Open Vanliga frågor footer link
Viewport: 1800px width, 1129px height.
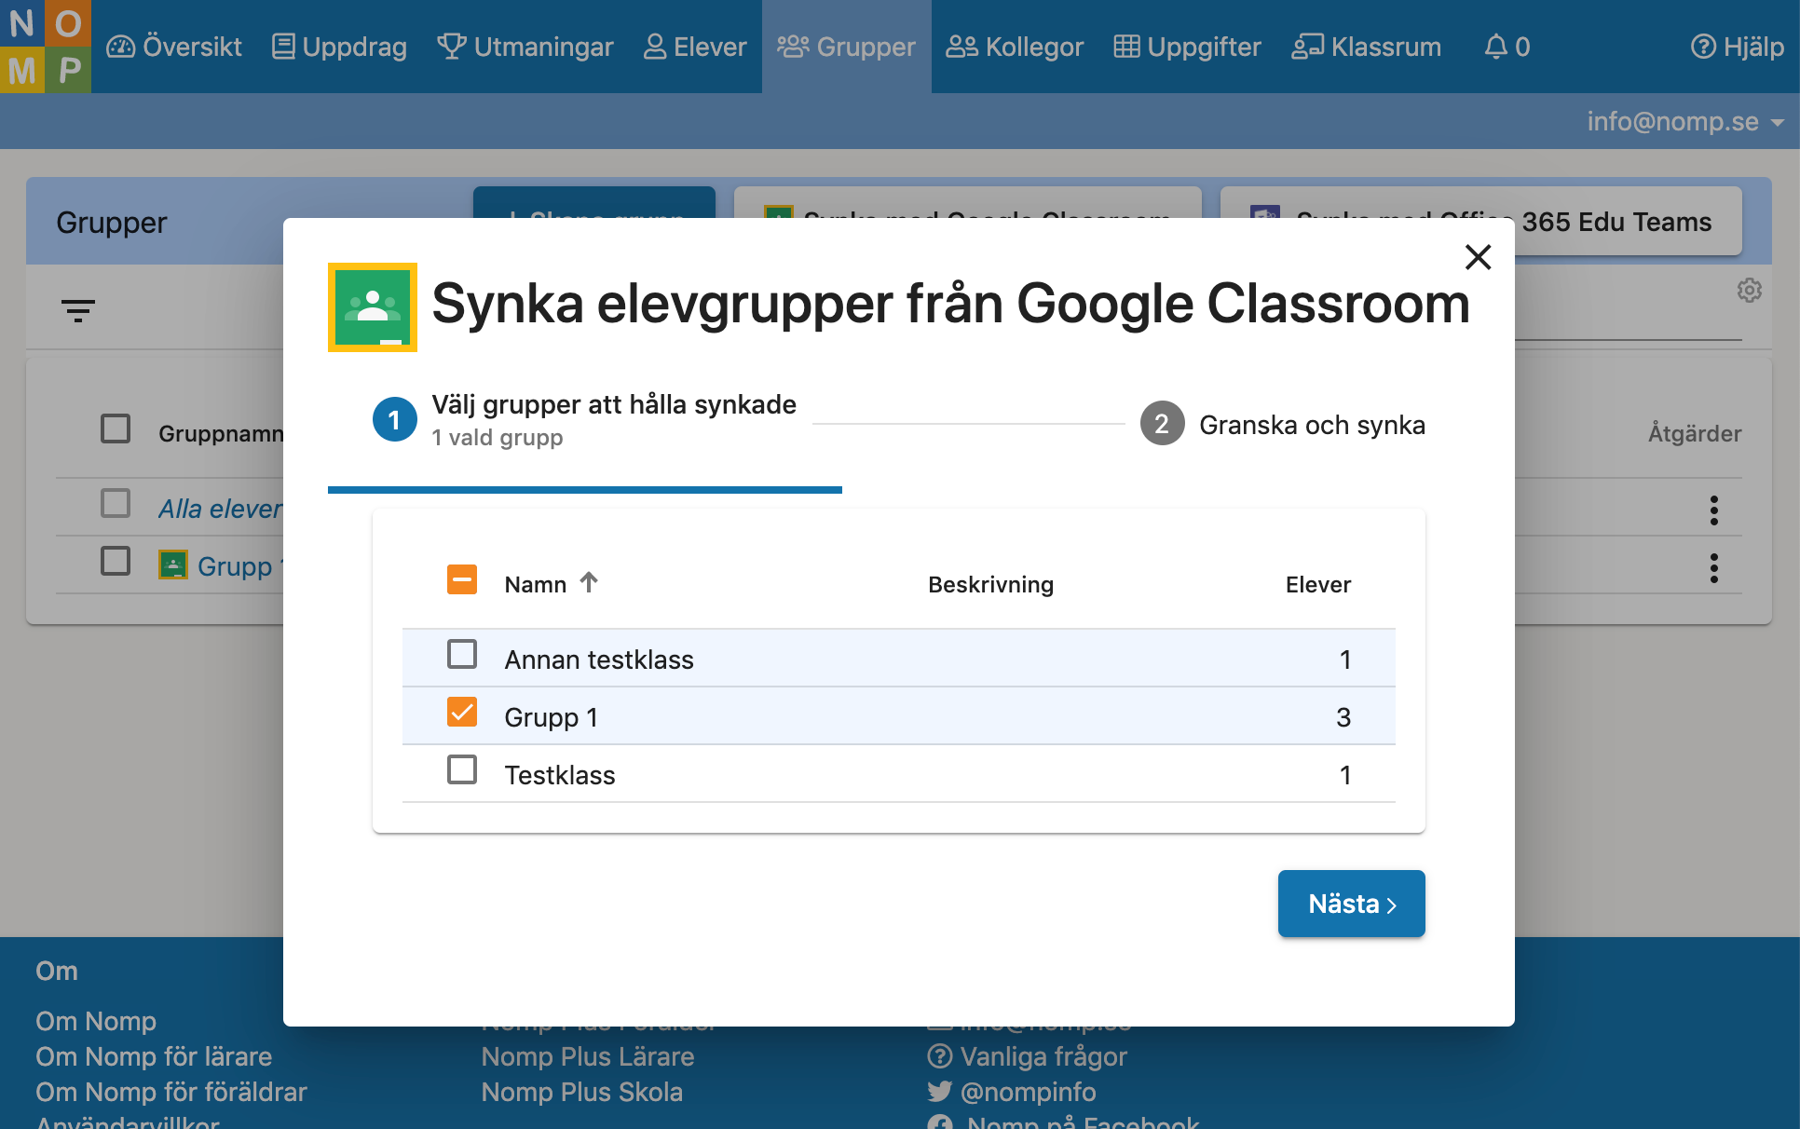point(1028,1056)
